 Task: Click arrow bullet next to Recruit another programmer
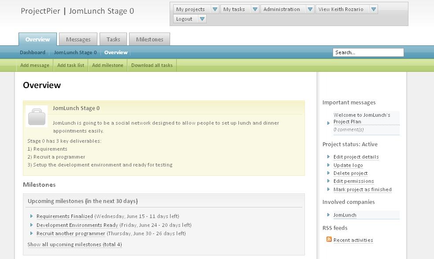(31, 233)
